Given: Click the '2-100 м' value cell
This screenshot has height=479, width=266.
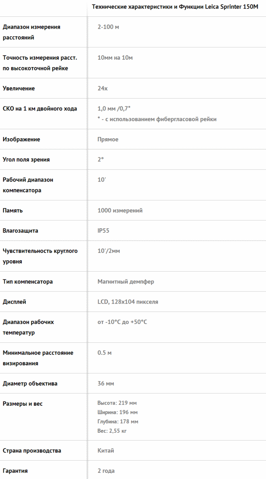Looking at the screenshot, I should tap(108, 27).
